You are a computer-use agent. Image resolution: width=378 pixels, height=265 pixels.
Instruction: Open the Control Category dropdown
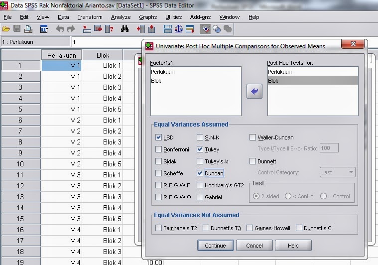tap(338, 172)
